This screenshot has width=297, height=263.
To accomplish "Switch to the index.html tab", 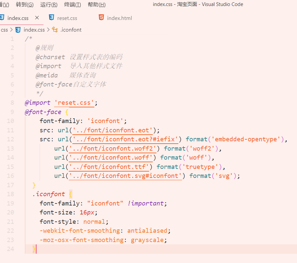I will [x=119, y=18].
